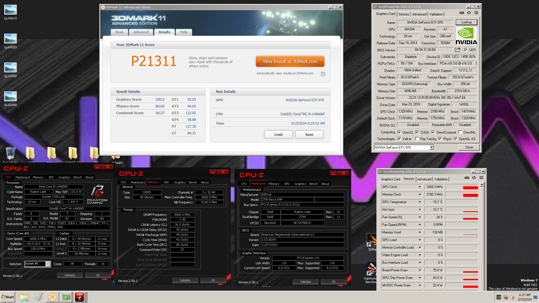
Task: Click the Bus Interface question mark icon
Action: [476, 63]
